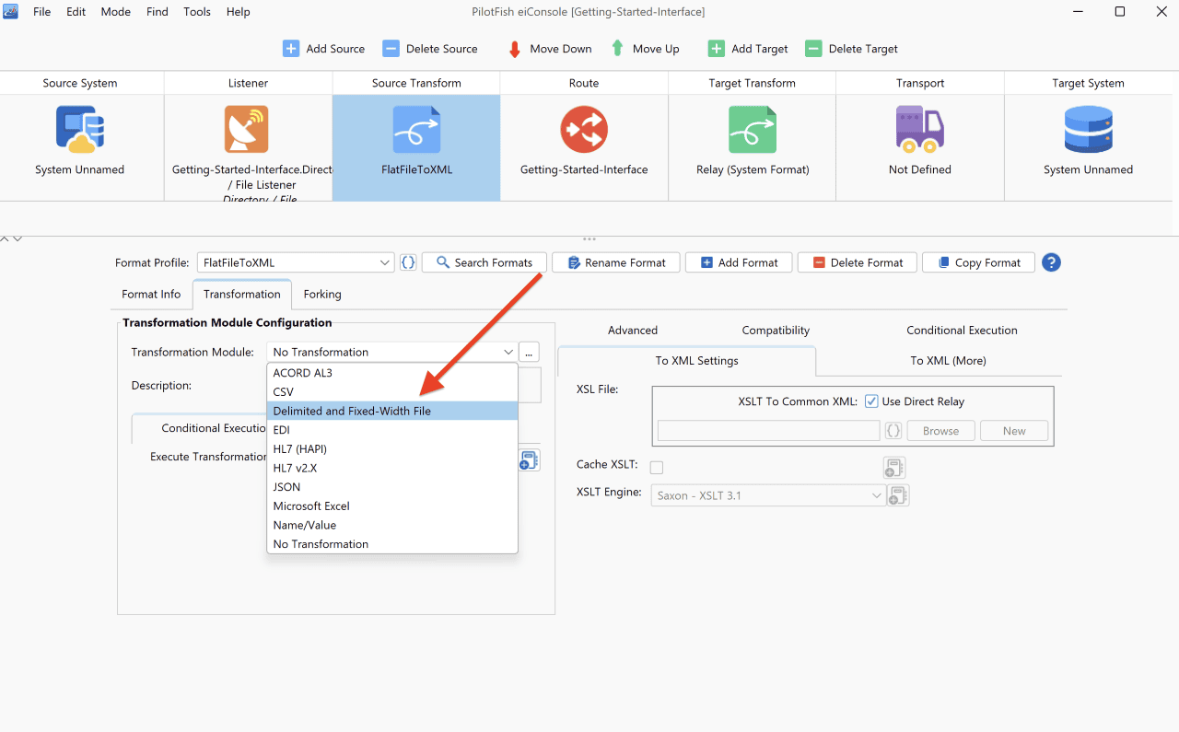Open the Mode menu

tap(115, 12)
